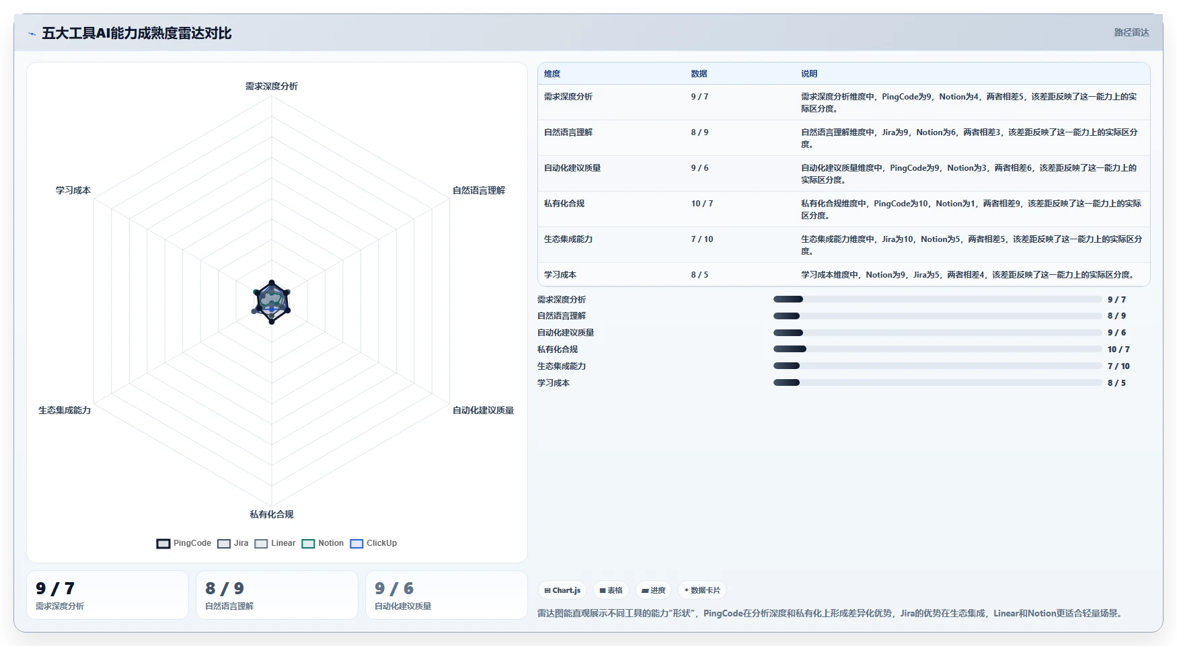Screen dimensions: 1177x646
Task: Click the 路径雷达 label in header
Action: click(1131, 32)
